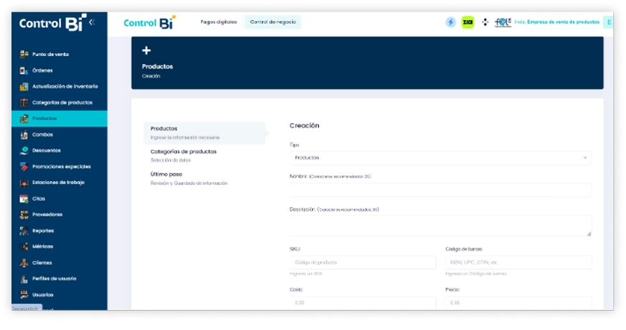Collapse the sidebar with double chevron
626x330 pixels.
point(91,22)
